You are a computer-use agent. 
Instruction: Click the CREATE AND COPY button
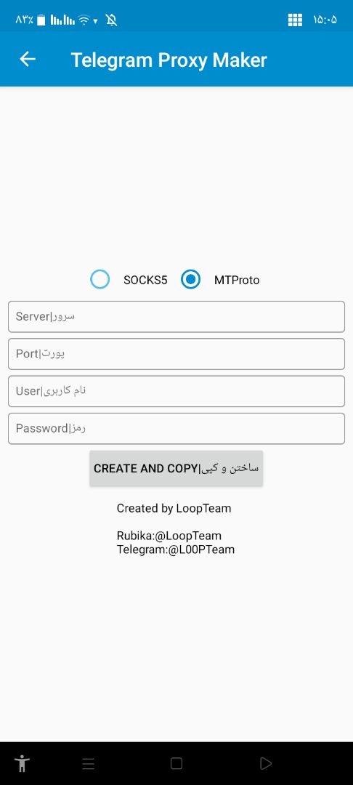click(x=176, y=468)
